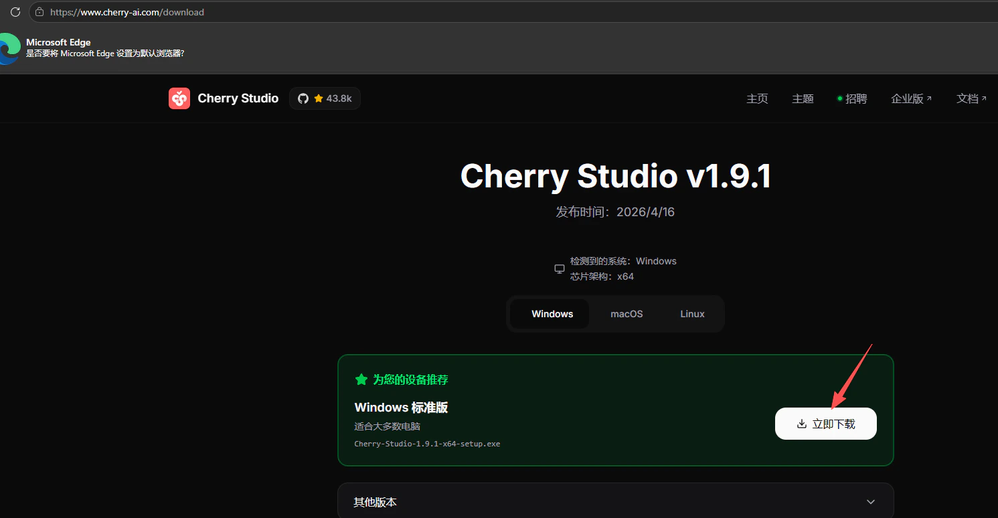Open the 主页 nav item
Image resolution: width=998 pixels, height=518 pixels.
click(x=757, y=98)
